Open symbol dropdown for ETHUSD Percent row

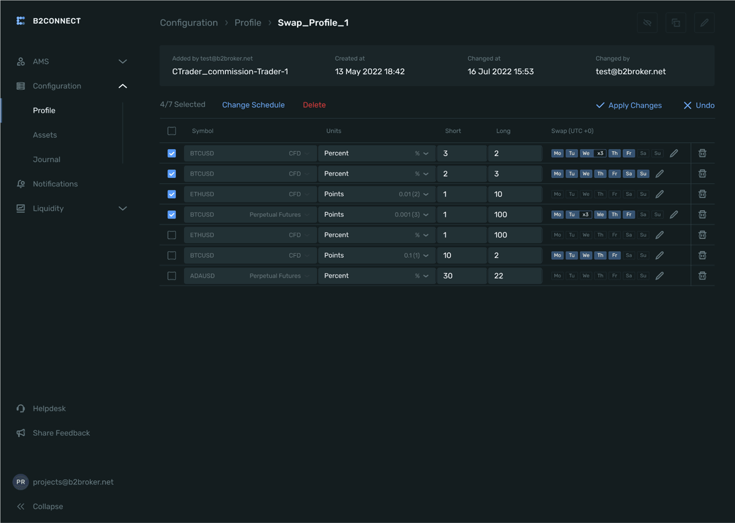(250, 235)
